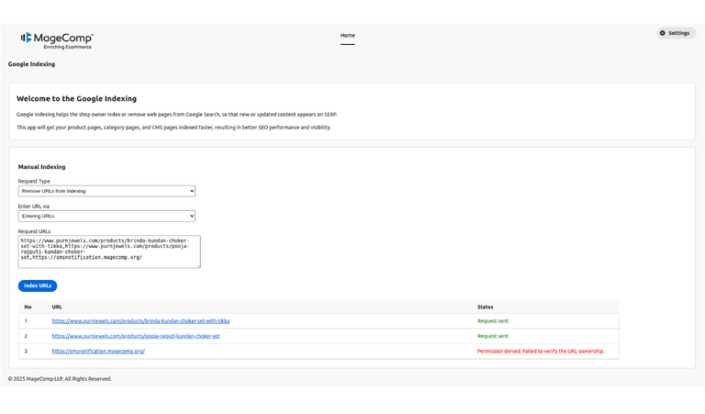Open the pooja-rajputi-kundan-choker-set link

[x=136, y=336]
